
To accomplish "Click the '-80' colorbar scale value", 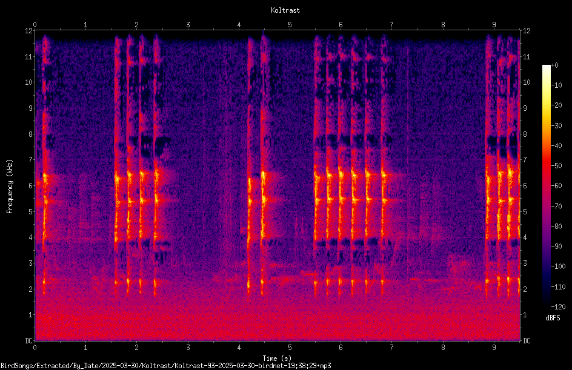I will point(556,226).
